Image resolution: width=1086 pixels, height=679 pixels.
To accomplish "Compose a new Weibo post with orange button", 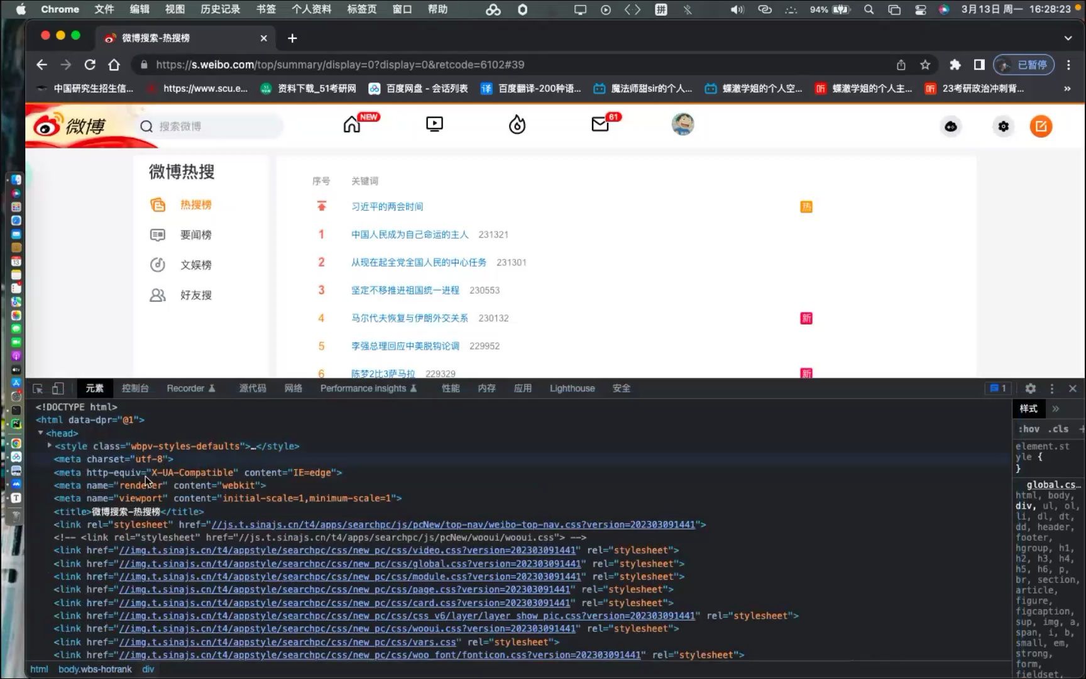I will [1041, 126].
